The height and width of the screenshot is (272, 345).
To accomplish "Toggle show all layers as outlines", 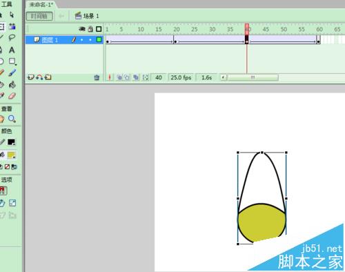I will [99, 29].
